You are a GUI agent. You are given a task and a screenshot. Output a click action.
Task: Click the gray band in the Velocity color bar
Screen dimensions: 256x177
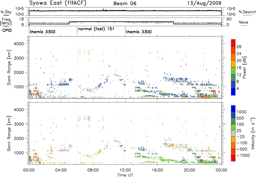[x=233, y=134]
